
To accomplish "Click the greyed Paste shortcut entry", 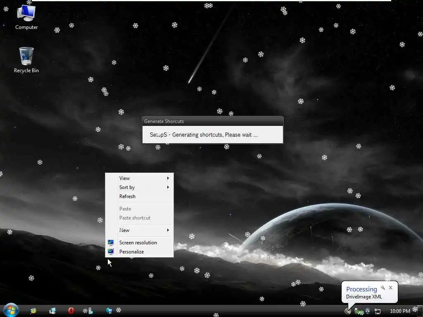I will [139, 218].
